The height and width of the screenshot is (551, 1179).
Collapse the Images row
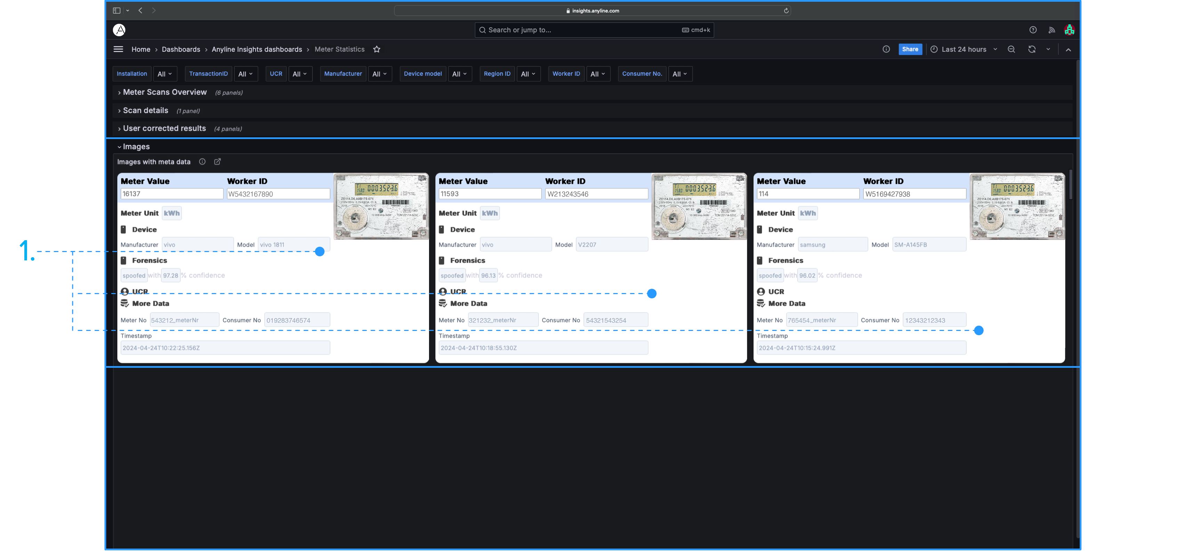pyautogui.click(x=136, y=146)
